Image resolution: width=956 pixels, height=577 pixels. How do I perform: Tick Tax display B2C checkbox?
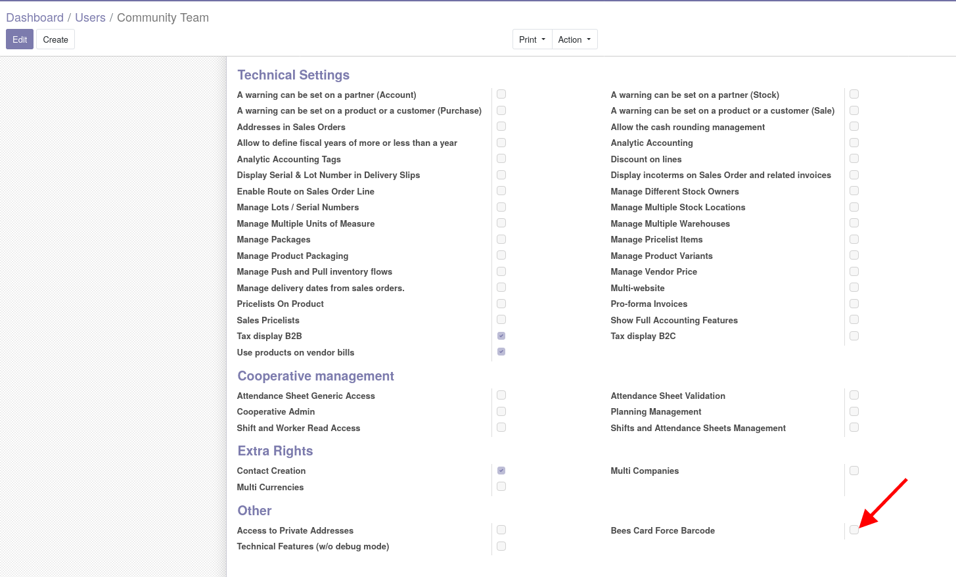point(854,336)
